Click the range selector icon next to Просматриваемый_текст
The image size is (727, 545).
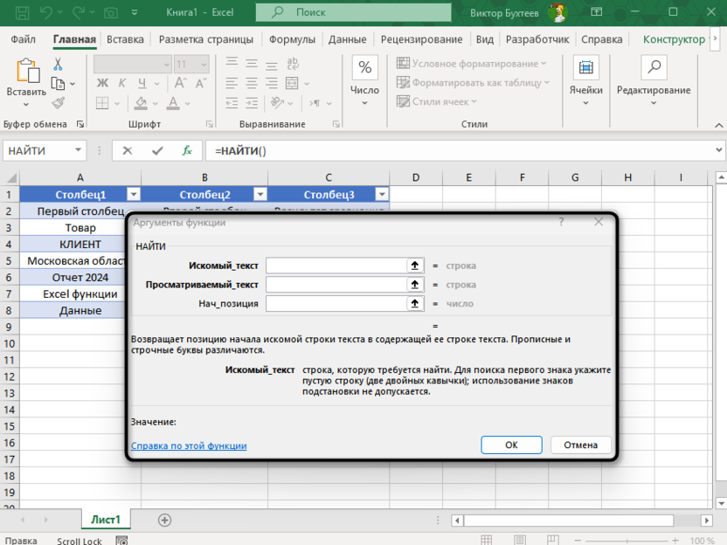click(414, 285)
